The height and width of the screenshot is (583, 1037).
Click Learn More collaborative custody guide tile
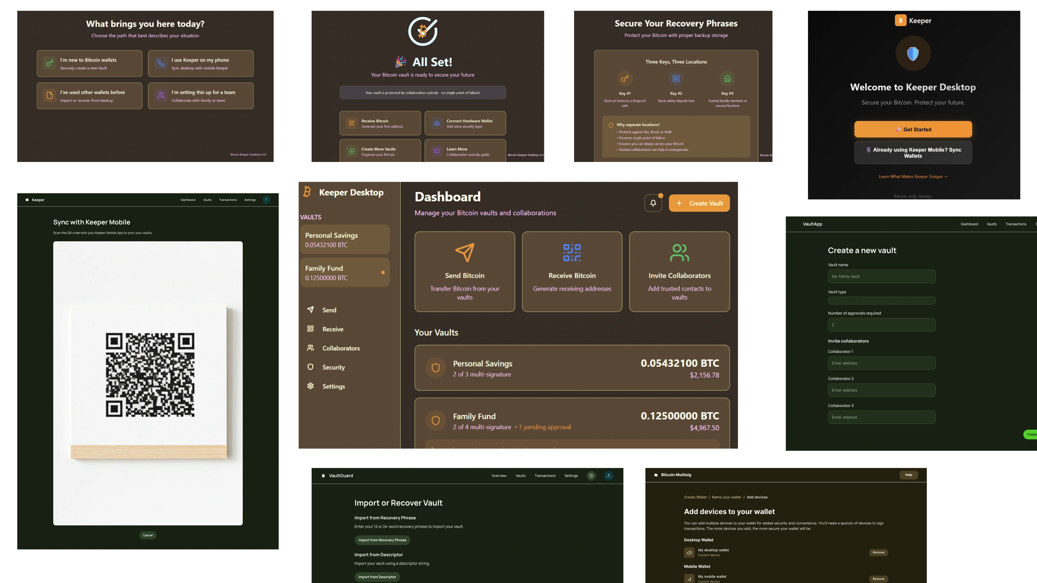465,151
